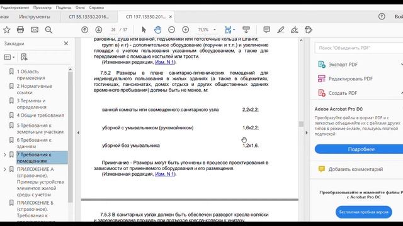Open the zoom percentage dropdown arrow
Screen dimensions: 403x226
(215, 30)
